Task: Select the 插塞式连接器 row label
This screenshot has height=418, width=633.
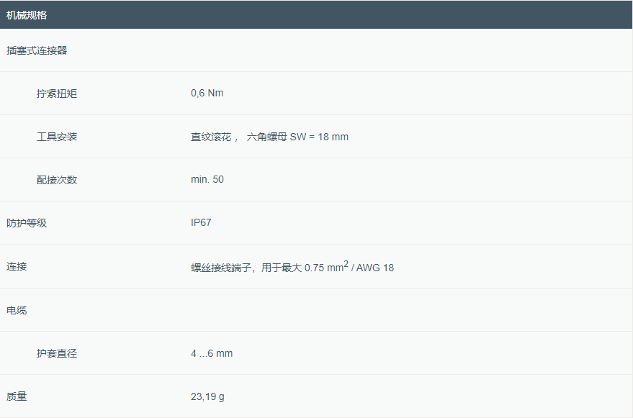Action: click(37, 50)
